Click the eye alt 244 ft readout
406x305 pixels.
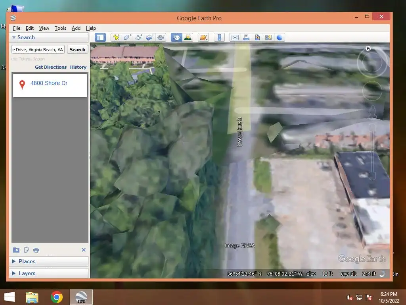coord(358,274)
